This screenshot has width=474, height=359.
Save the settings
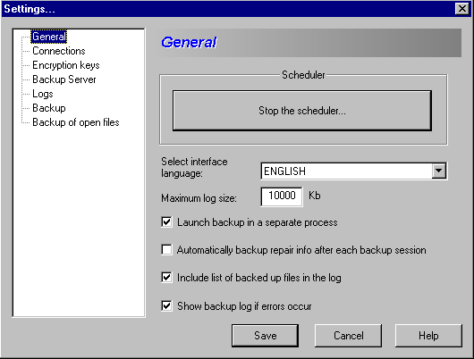click(x=265, y=336)
